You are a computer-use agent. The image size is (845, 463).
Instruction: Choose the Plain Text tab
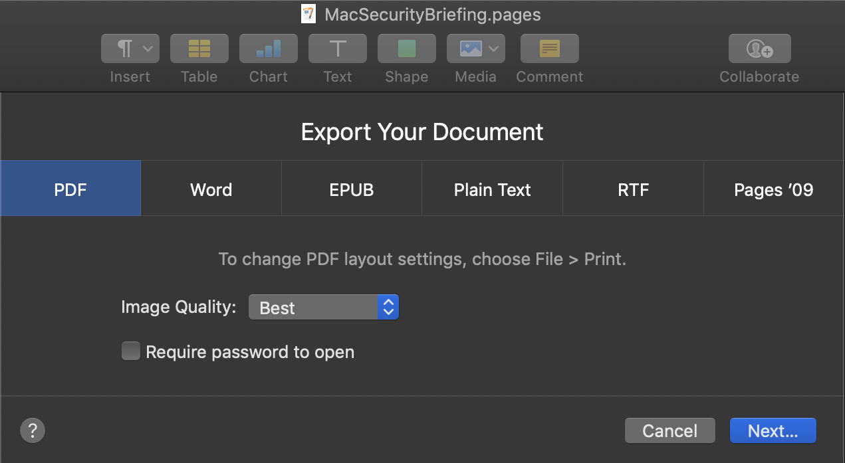[x=492, y=189]
